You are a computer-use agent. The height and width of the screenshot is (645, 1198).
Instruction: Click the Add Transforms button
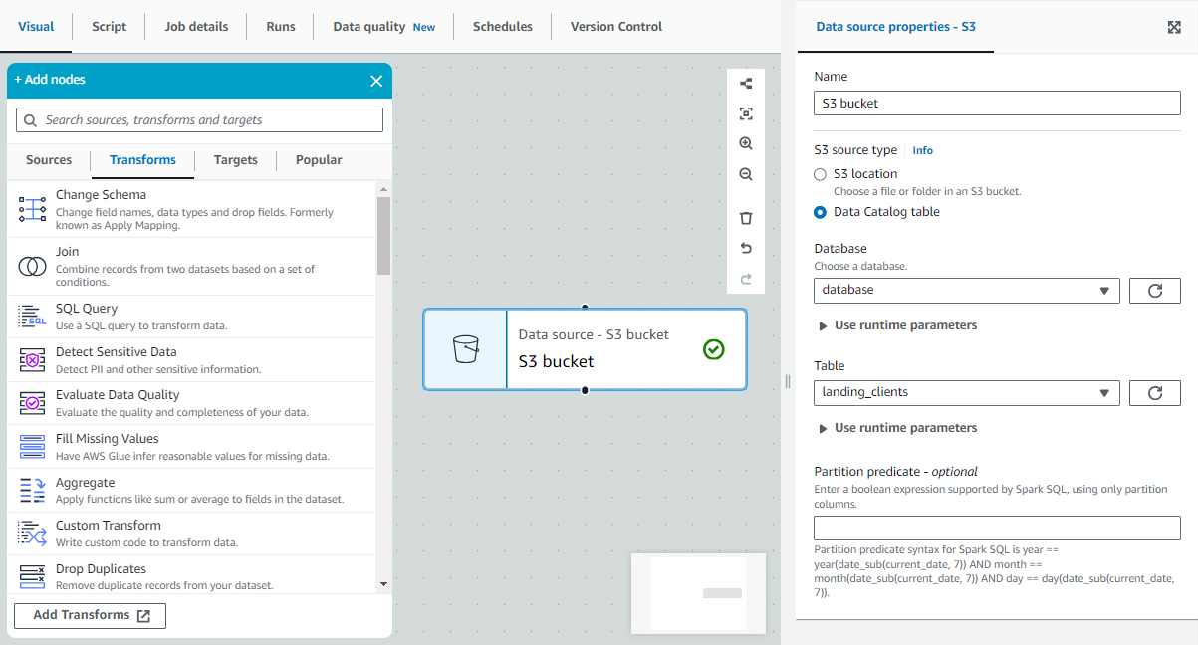click(90, 615)
